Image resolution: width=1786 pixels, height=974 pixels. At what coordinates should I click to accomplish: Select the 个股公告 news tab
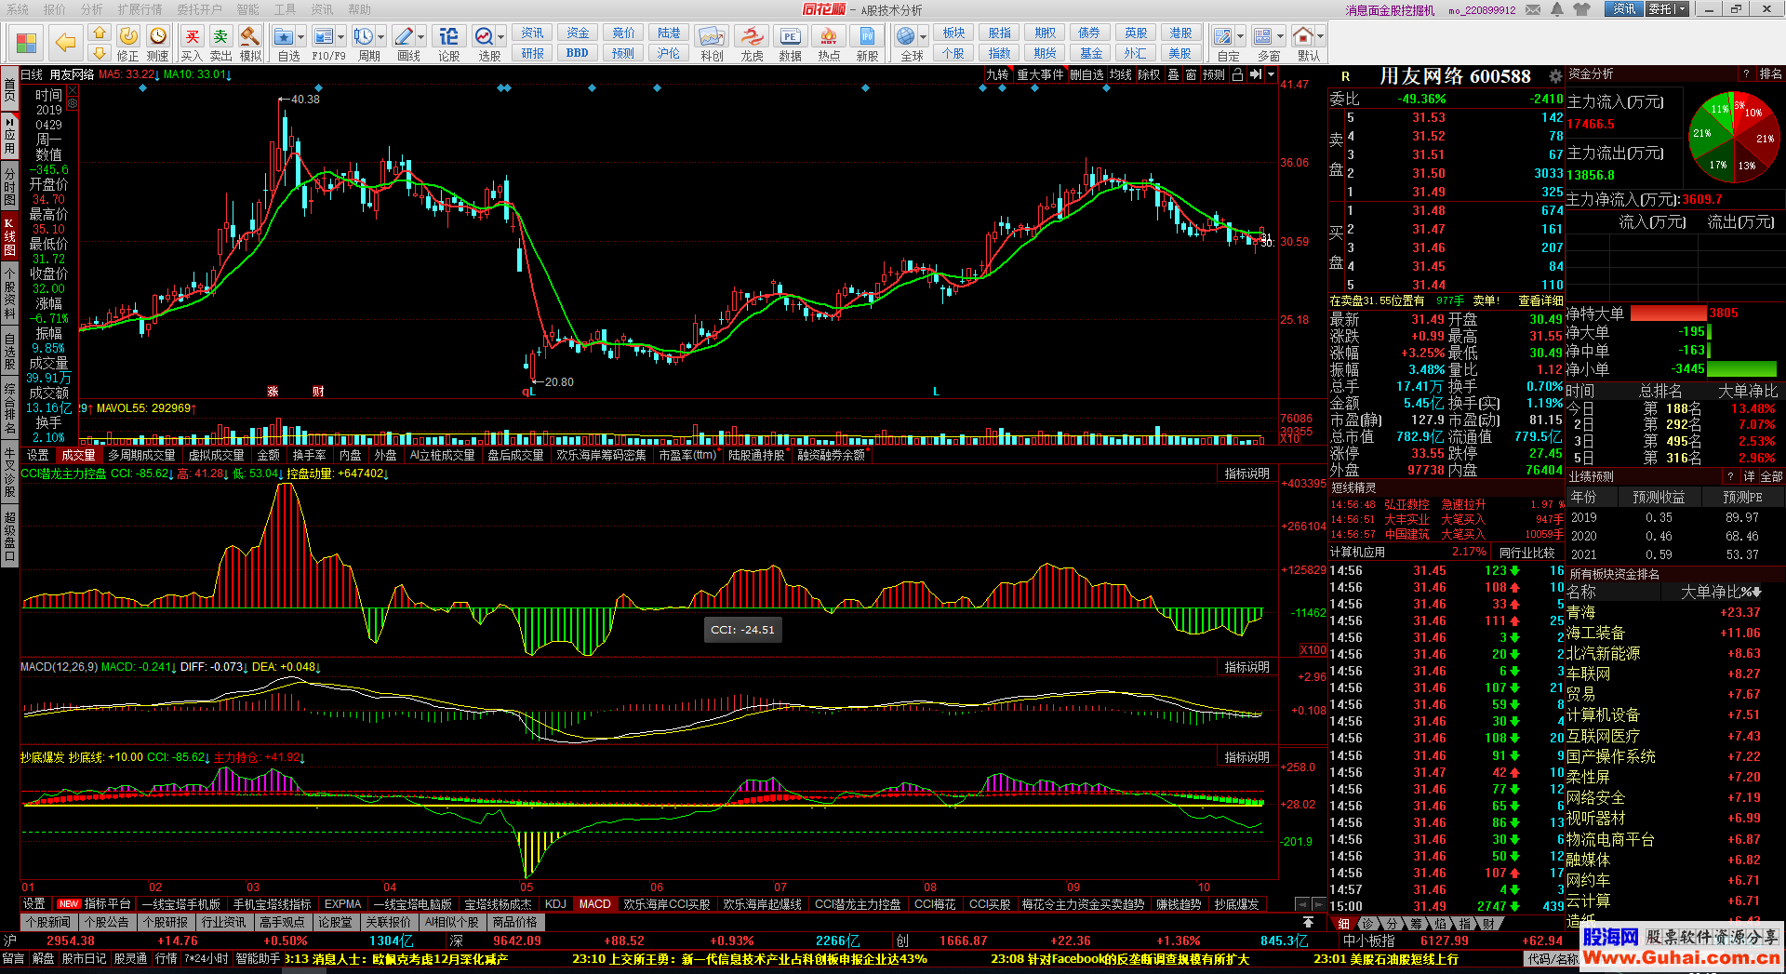(x=106, y=923)
